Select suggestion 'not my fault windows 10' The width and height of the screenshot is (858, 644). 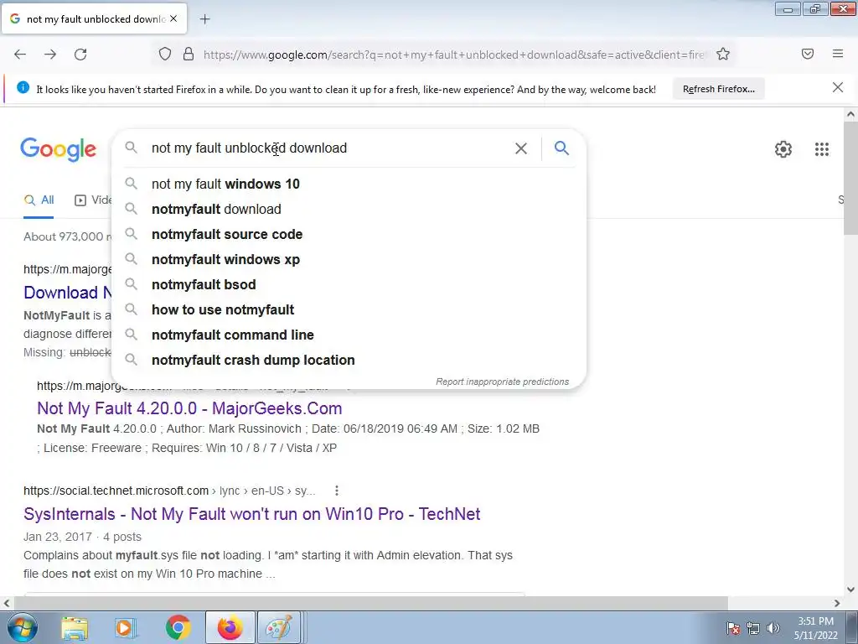(x=349, y=184)
